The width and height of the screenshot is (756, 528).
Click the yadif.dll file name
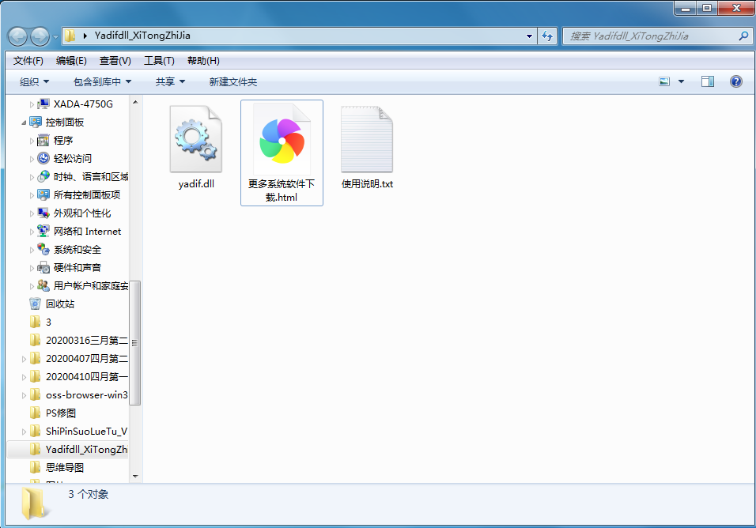click(196, 184)
